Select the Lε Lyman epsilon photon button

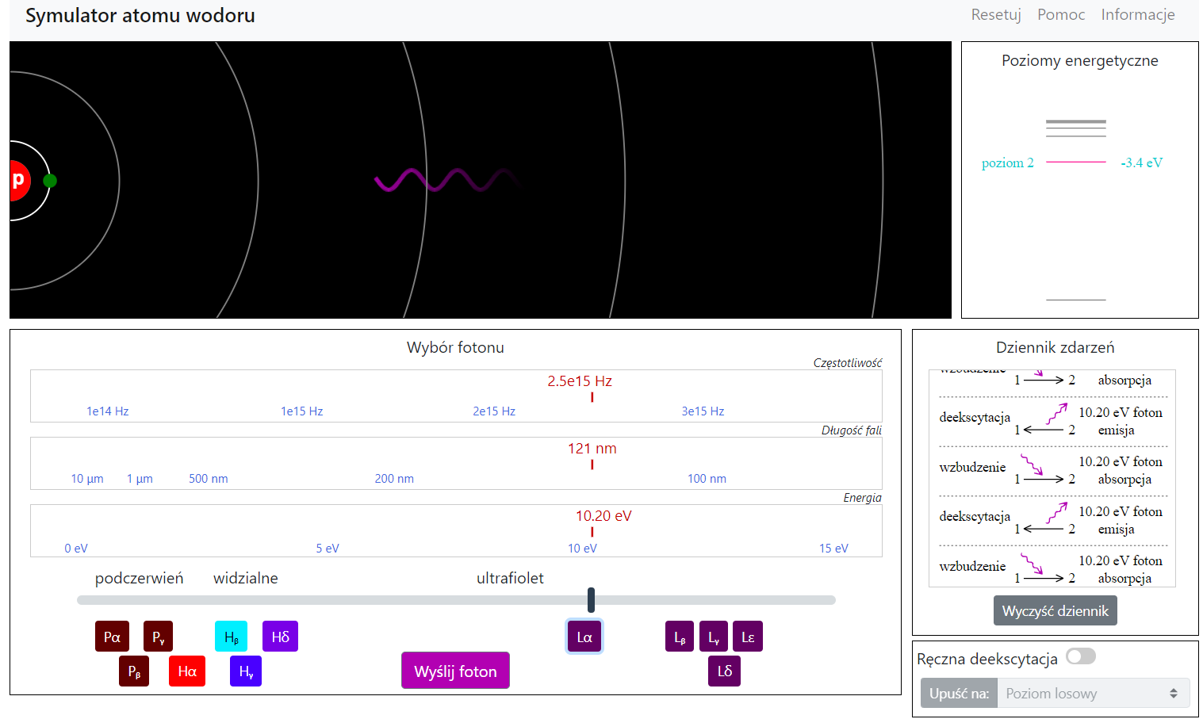(x=748, y=637)
